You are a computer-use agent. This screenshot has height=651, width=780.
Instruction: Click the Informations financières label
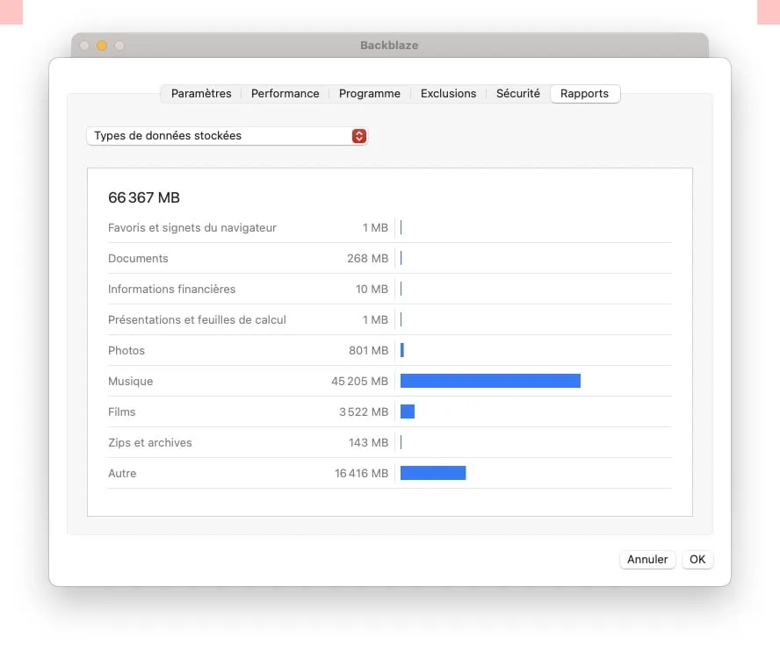pos(171,290)
